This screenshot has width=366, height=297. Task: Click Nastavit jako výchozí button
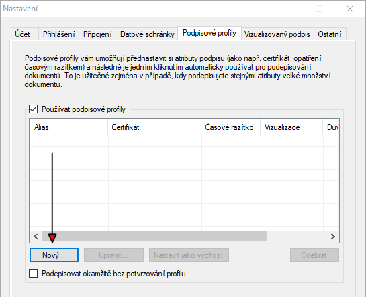pyautogui.click(x=189, y=255)
